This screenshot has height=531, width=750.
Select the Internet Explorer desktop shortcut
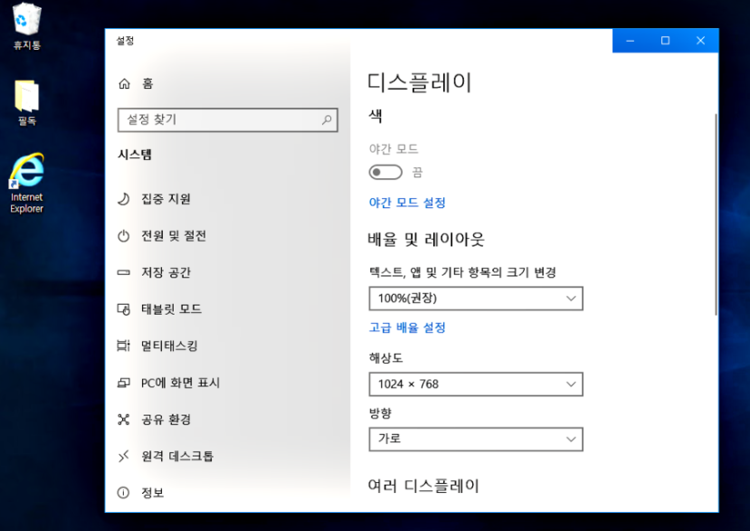pos(27,184)
